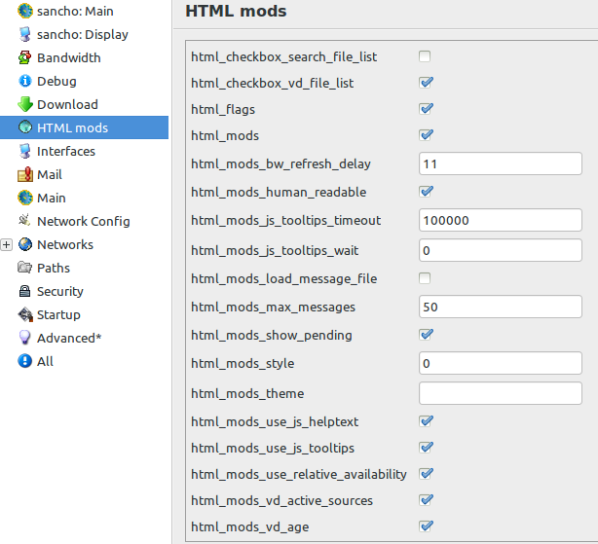Click the sancho: Display monitor icon

pyautogui.click(x=25, y=34)
